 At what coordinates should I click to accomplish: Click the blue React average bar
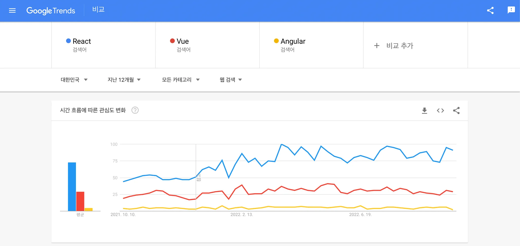coord(72,187)
